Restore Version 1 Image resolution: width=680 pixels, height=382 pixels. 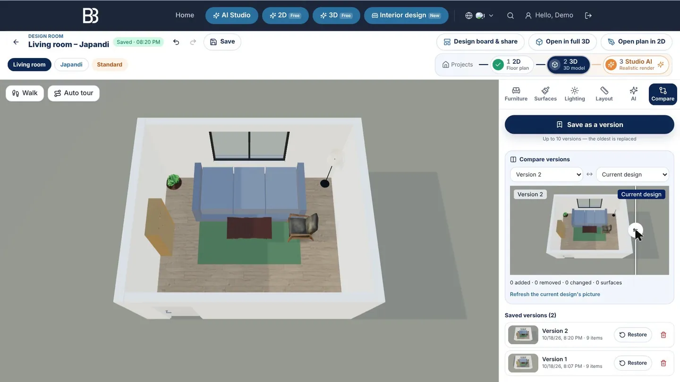click(x=633, y=363)
